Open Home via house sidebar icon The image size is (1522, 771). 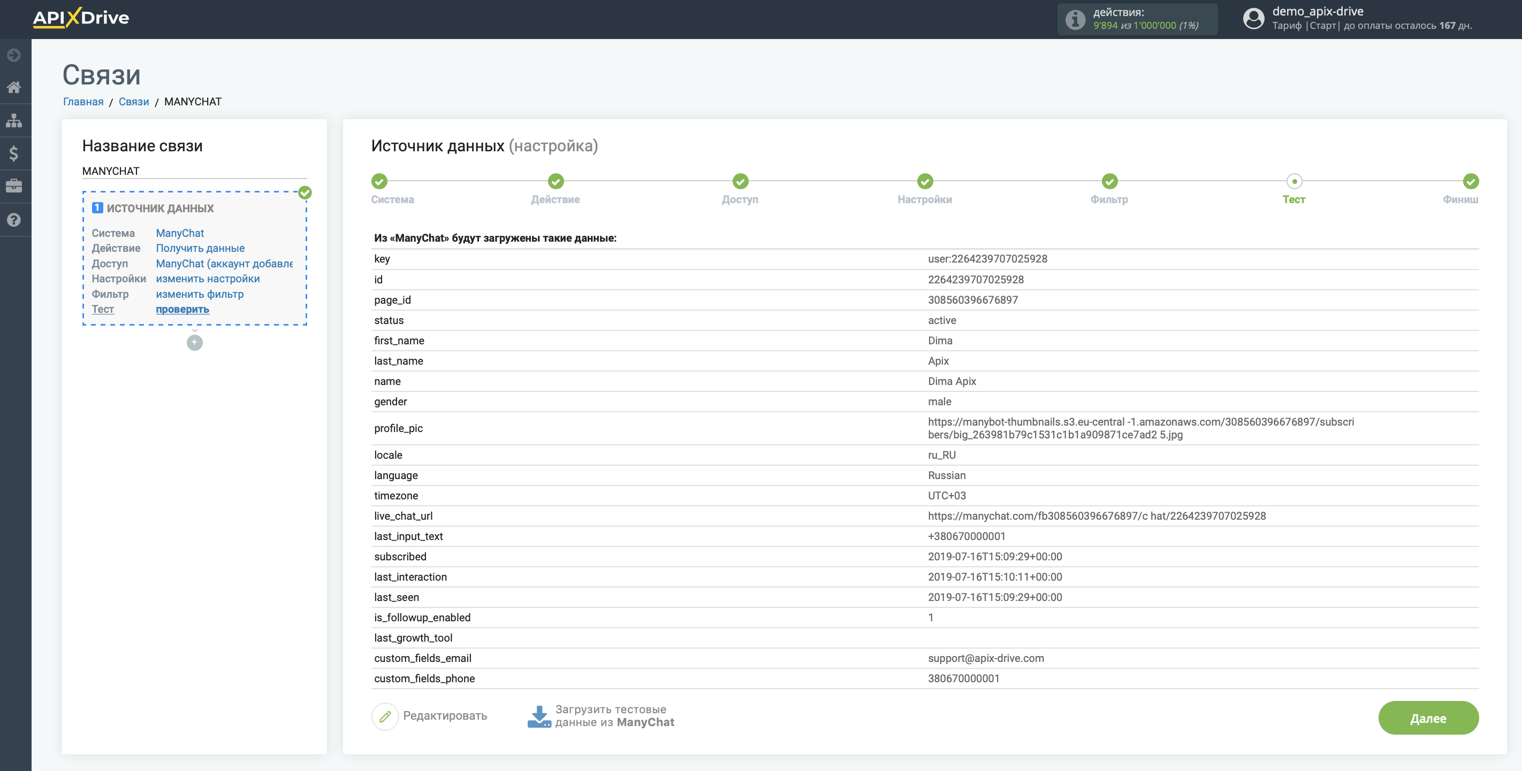[x=14, y=87]
